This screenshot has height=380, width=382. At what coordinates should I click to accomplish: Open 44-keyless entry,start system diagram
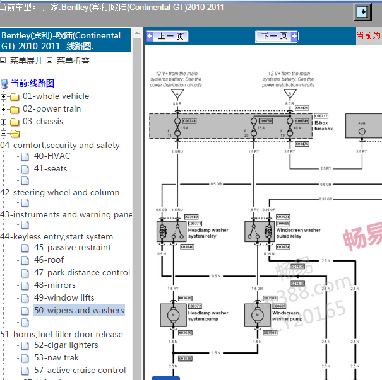coord(57,236)
